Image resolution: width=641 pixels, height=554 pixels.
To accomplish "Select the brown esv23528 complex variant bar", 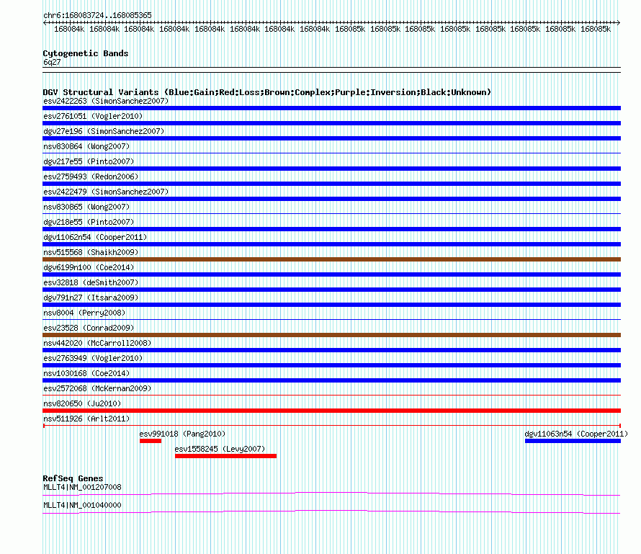I will point(331,335).
